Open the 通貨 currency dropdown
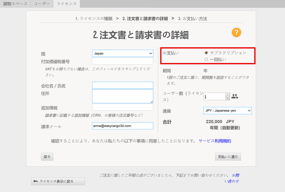The image size is (285, 192). click(x=227, y=110)
